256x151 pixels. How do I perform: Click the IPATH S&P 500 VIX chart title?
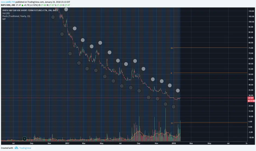(x=30, y=10)
